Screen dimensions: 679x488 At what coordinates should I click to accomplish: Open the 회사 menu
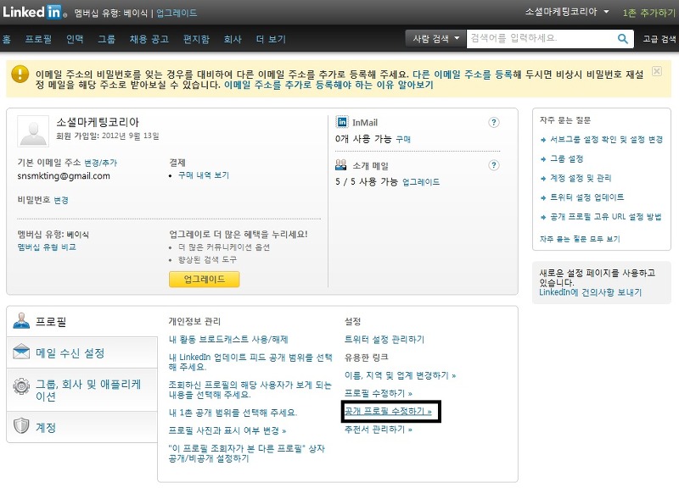[232, 39]
